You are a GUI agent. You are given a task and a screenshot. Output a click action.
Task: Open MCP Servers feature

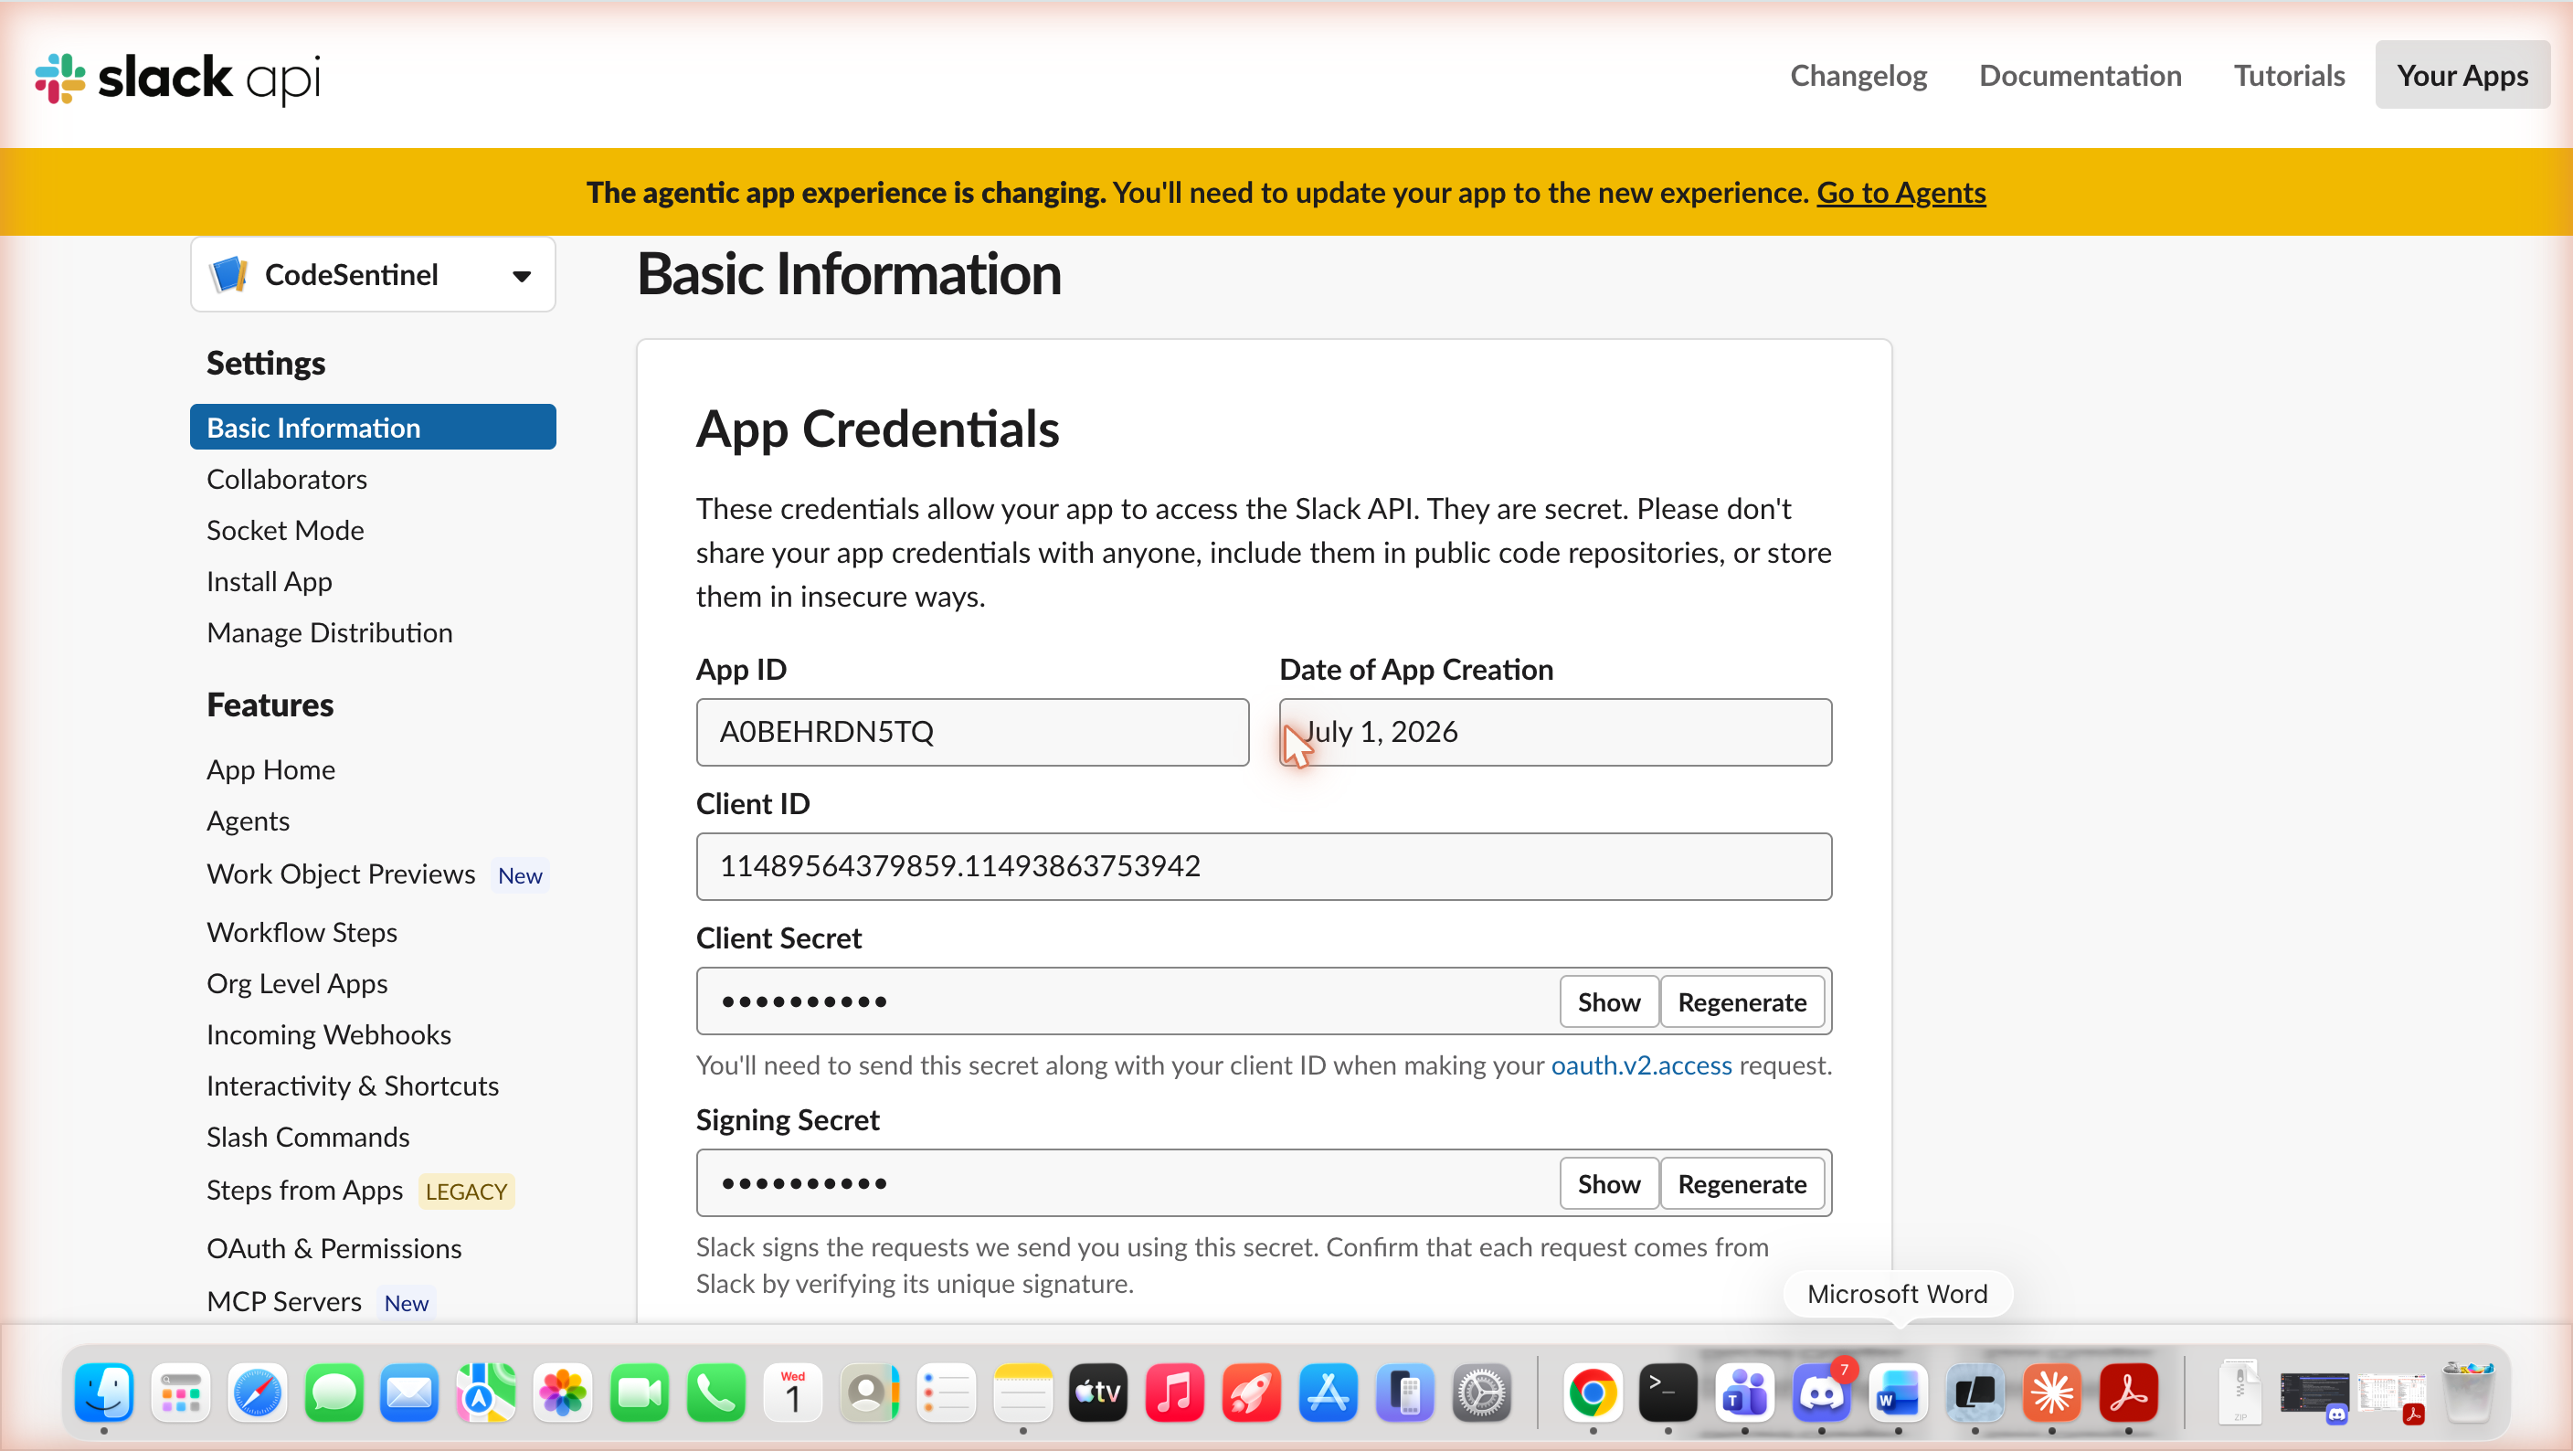(x=283, y=1301)
